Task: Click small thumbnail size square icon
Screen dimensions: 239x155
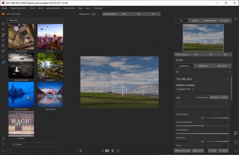Action: (77, 151)
